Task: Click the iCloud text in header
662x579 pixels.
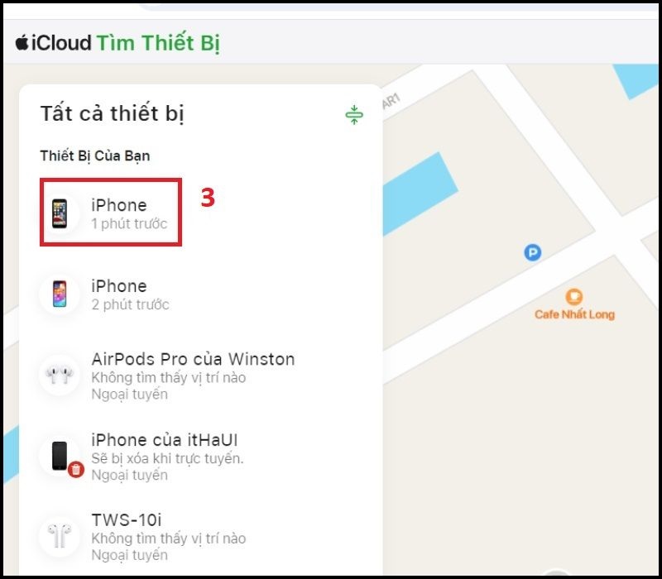Action: (61, 43)
